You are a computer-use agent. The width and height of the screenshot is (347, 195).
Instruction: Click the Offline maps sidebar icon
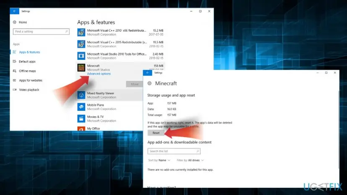(14, 71)
